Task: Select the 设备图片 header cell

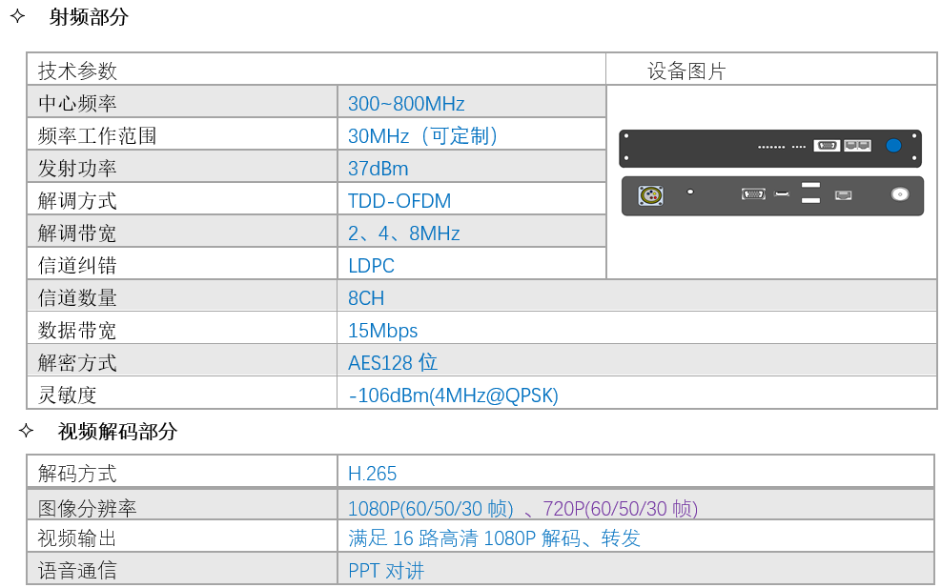Action: coord(771,70)
